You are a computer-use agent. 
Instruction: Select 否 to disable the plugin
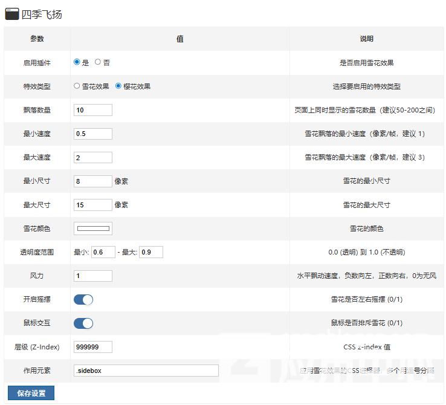pyautogui.click(x=98, y=62)
